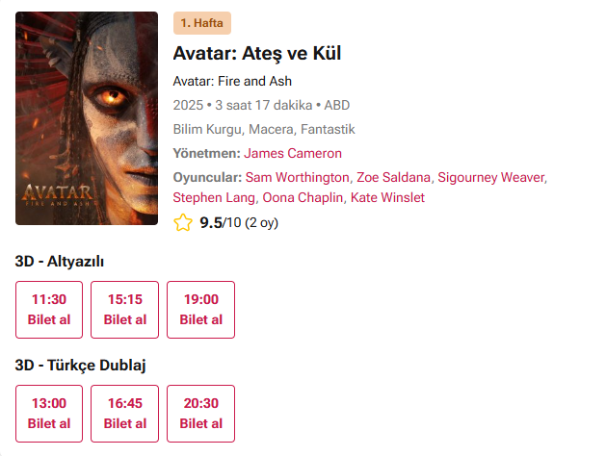Viewport: 606px width, 456px height.
Task: View Stephen Lang's actor page
Action: click(213, 197)
